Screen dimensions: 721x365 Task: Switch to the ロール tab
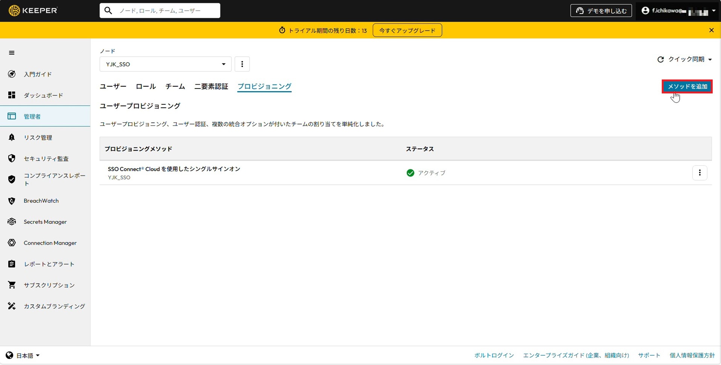point(146,87)
